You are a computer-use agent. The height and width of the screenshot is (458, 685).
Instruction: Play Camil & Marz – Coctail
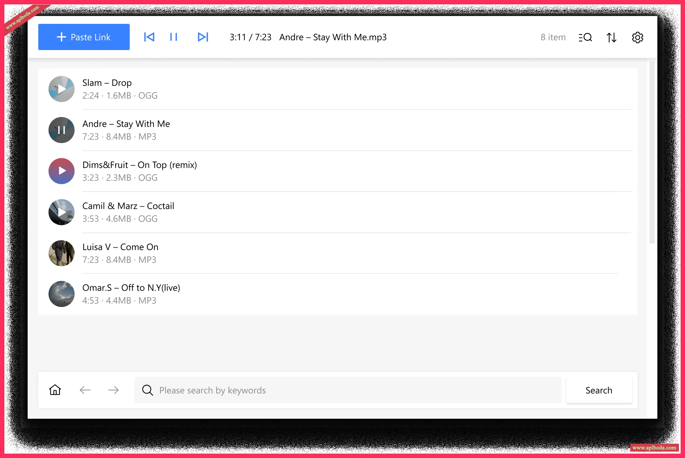coord(61,212)
